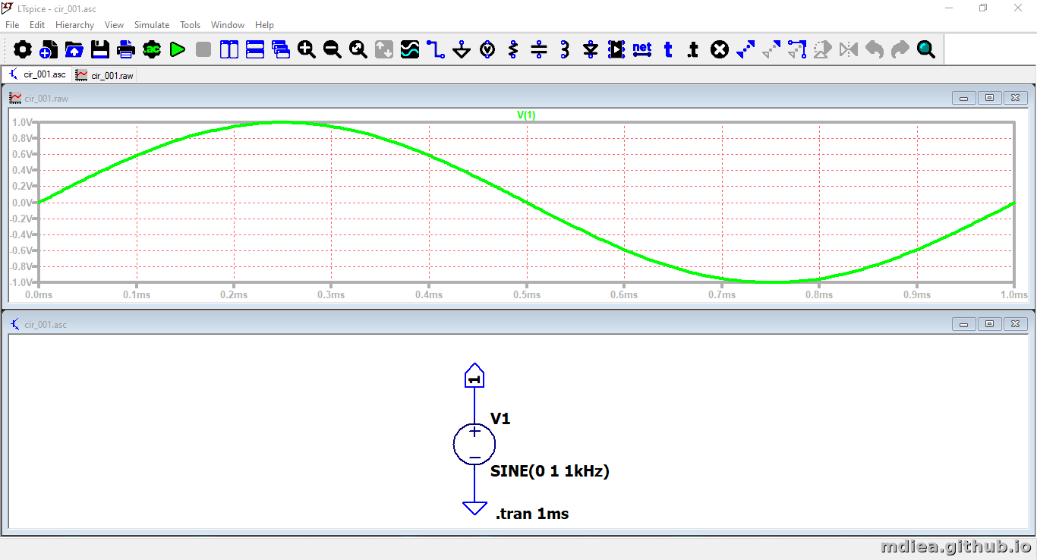Print using the printer icon
Viewport: 1037px width, 560px height.
point(126,50)
